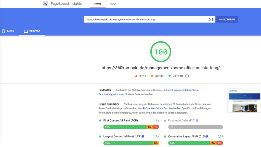Click the green dot beside CLS
Image resolution: width=261 pixels, height=147 pixels.
[165, 137]
